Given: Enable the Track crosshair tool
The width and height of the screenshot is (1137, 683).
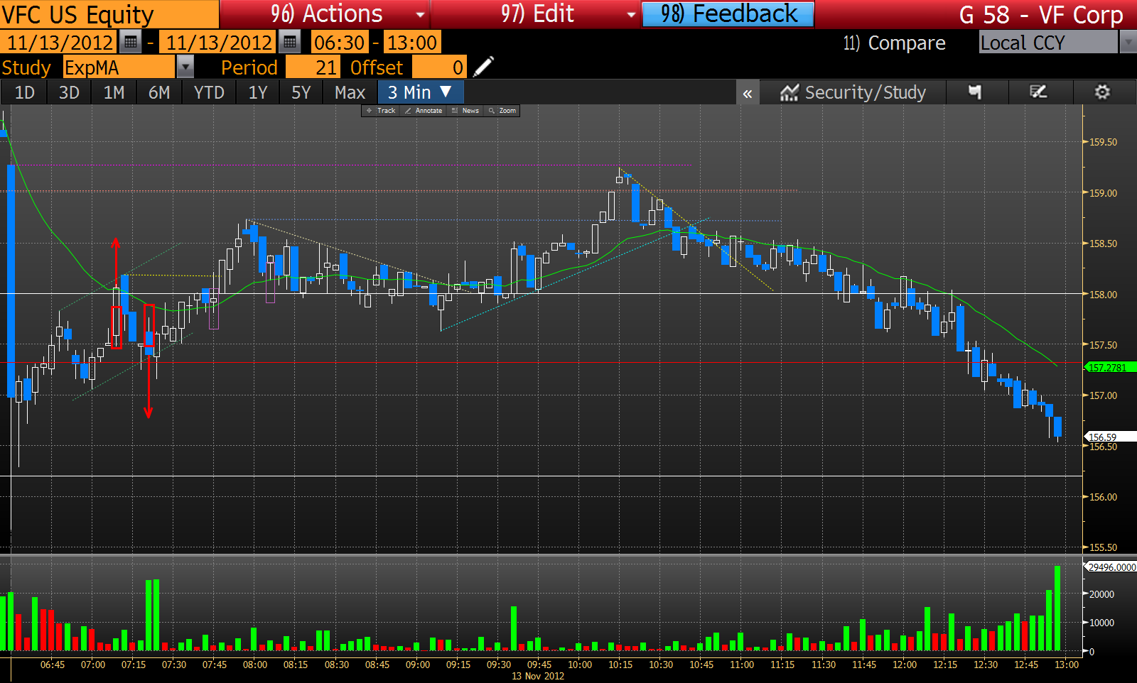Looking at the screenshot, I should click(x=381, y=111).
